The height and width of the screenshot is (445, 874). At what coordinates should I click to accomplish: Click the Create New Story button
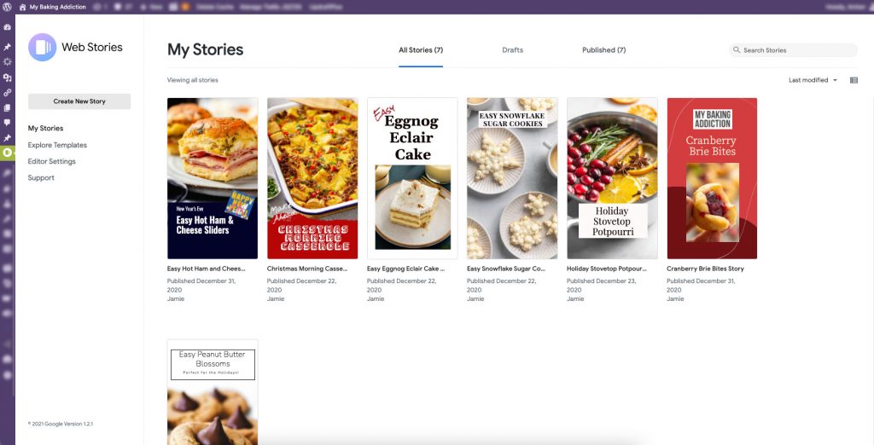pos(79,101)
